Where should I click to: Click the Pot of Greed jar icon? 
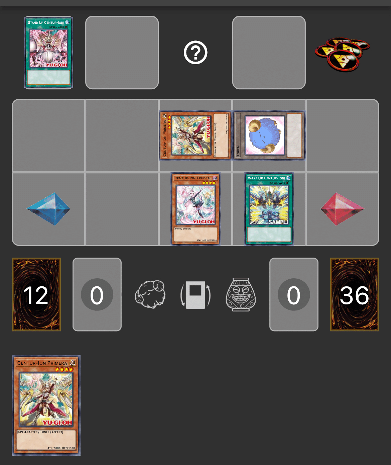(241, 294)
